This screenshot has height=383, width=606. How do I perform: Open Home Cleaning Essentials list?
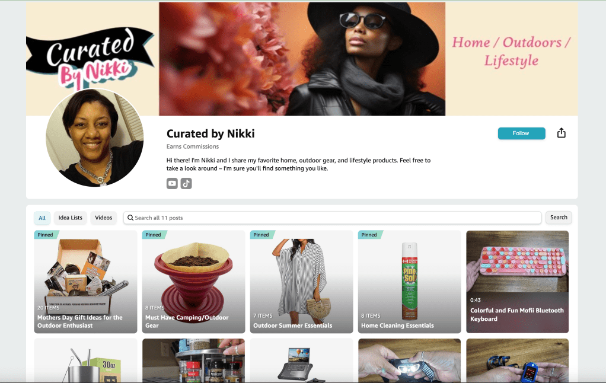coord(409,282)
